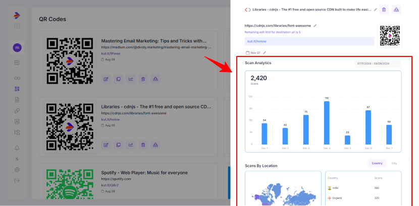Duplicate the Mastering Email Marketing QR code
Image resolution: width=419 pixels, height=206 pixels.
118,79
